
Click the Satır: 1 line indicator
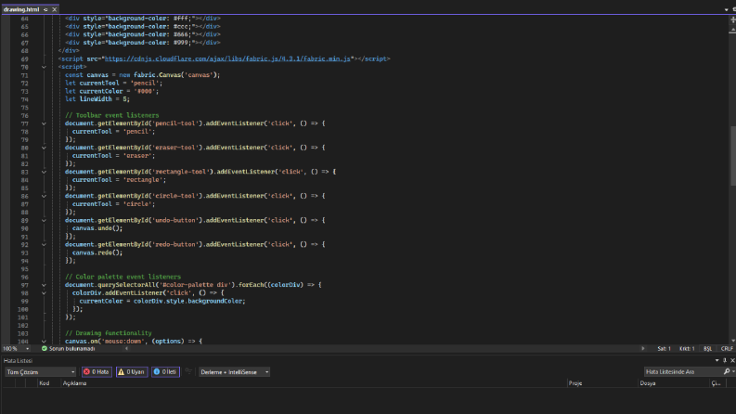click(x=664, y=349)
